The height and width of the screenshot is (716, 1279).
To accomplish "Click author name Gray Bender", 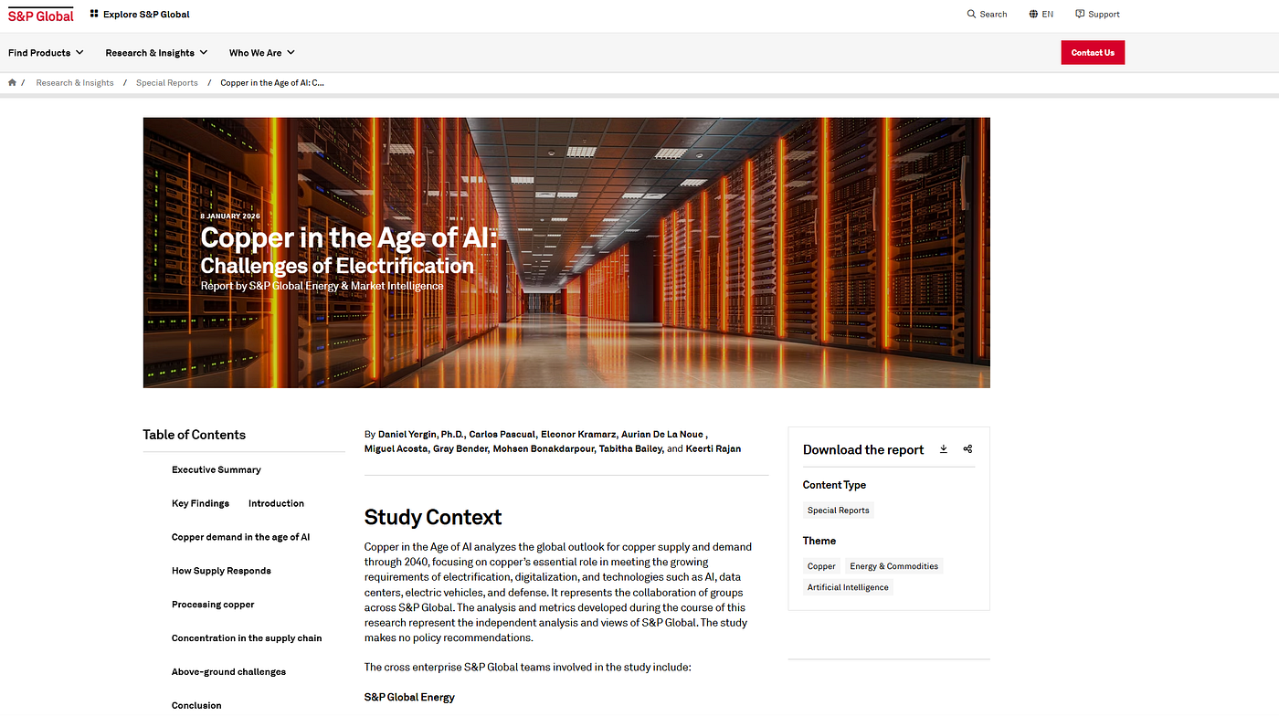I will (460, 449).
